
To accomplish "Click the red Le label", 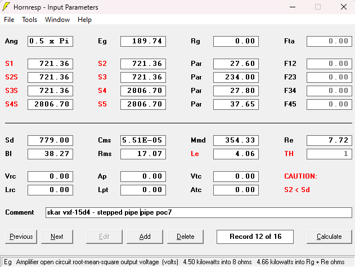I will coord(195,154).
